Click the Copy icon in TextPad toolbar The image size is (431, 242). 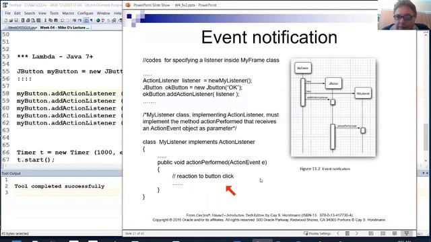point(51,20)
